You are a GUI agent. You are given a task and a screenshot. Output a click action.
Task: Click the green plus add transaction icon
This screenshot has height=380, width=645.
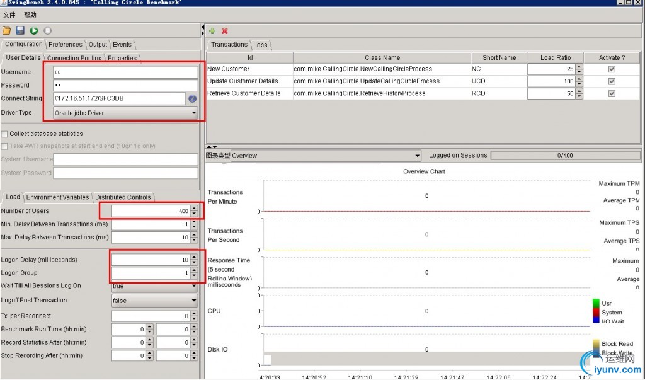pyautogui.click(x=212, y=30)
